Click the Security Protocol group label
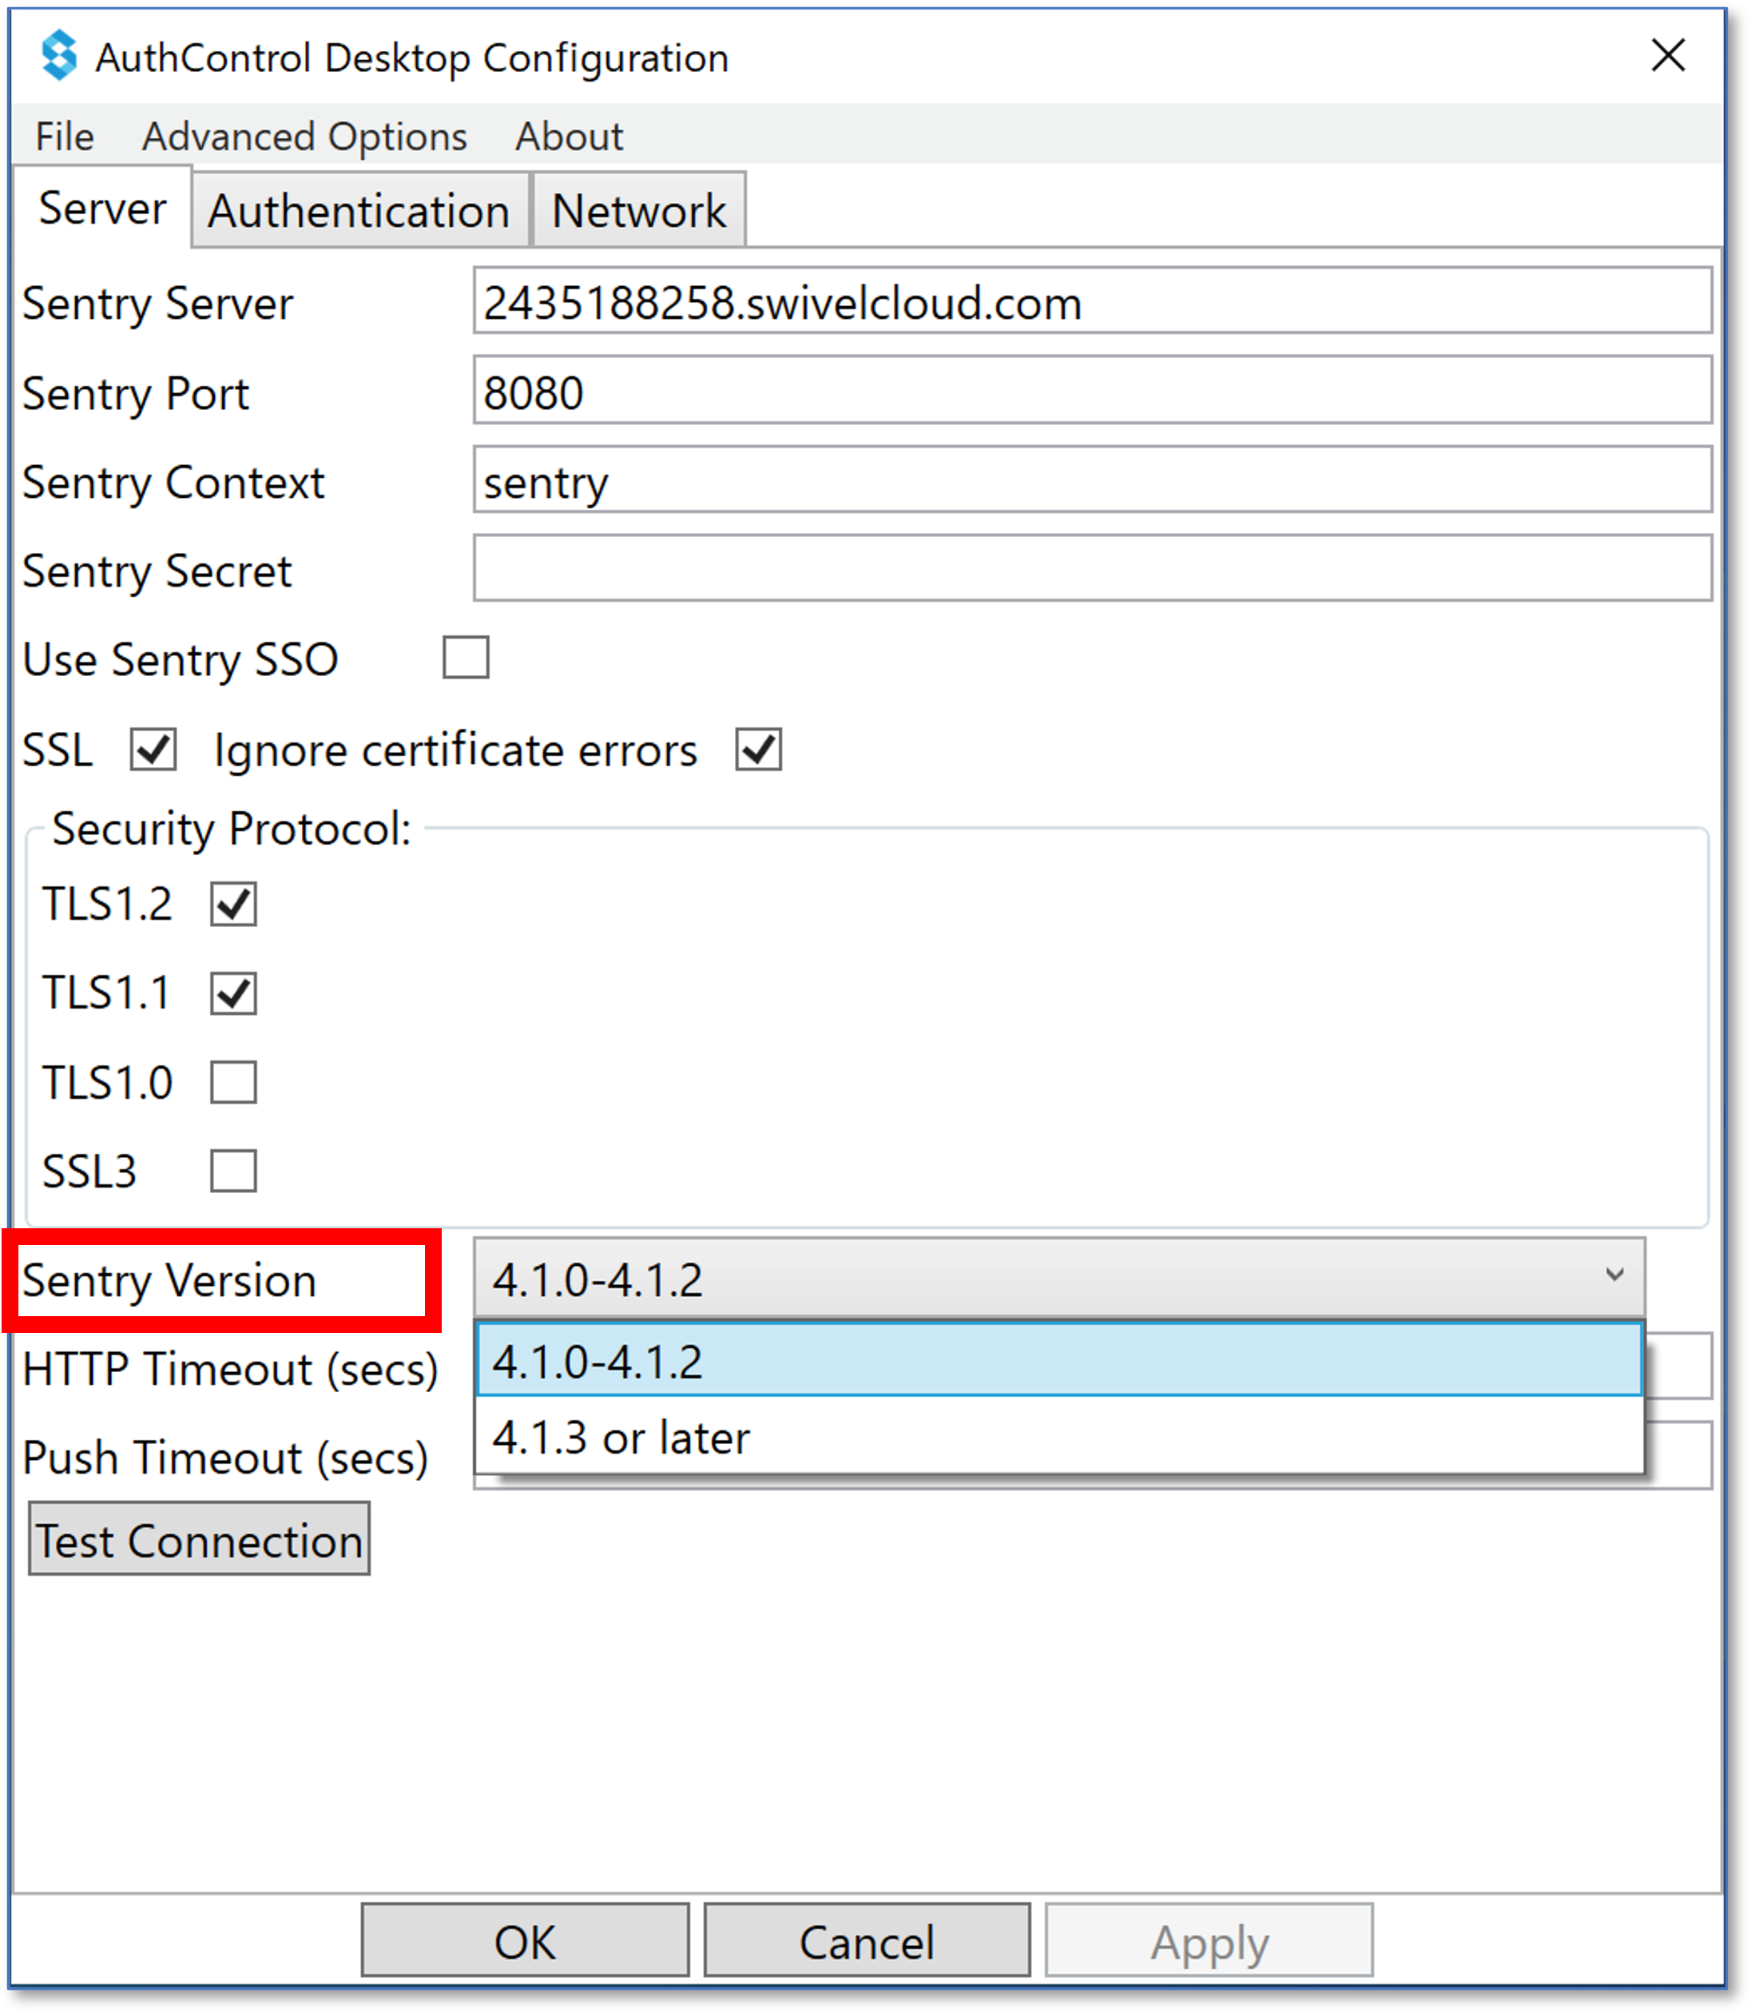Viewport: 1751px width, 2013px height. coord(232,829)
